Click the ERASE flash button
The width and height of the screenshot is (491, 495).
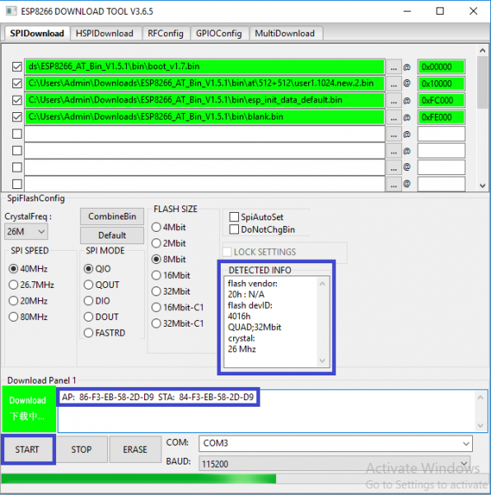point(135,450)
